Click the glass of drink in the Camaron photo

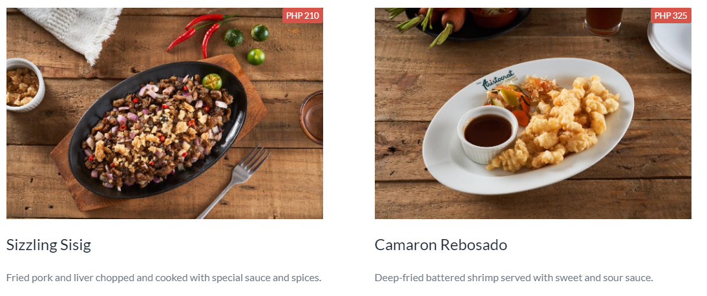(x=604, y=21)
